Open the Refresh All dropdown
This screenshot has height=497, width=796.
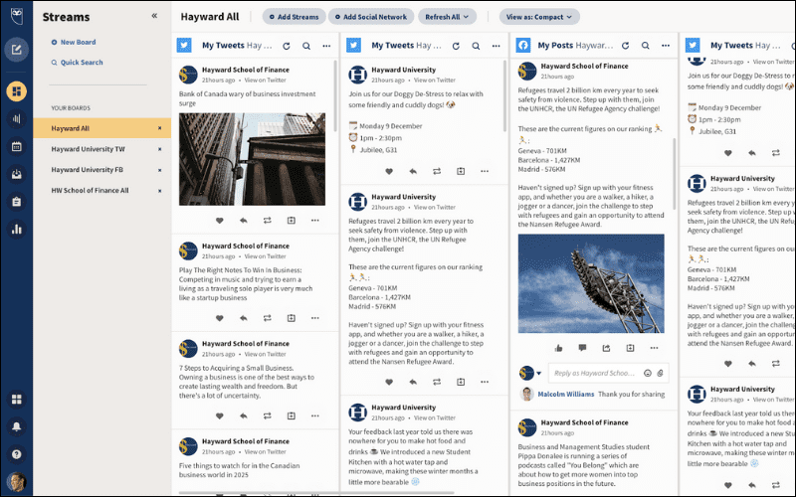pos(447,17)
